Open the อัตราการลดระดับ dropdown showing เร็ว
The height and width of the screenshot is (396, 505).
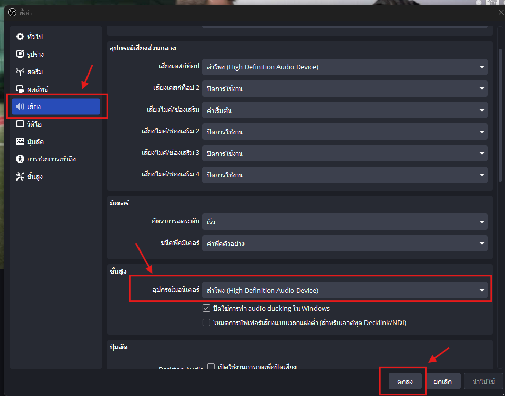345,222
